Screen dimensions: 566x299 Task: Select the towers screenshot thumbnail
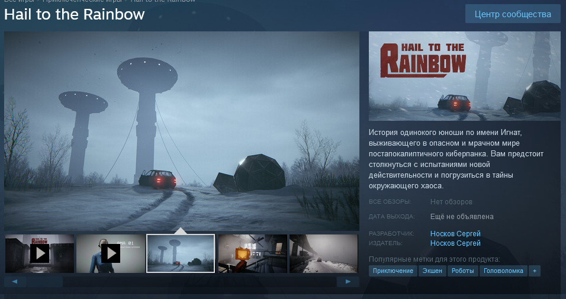coord(181,253)
